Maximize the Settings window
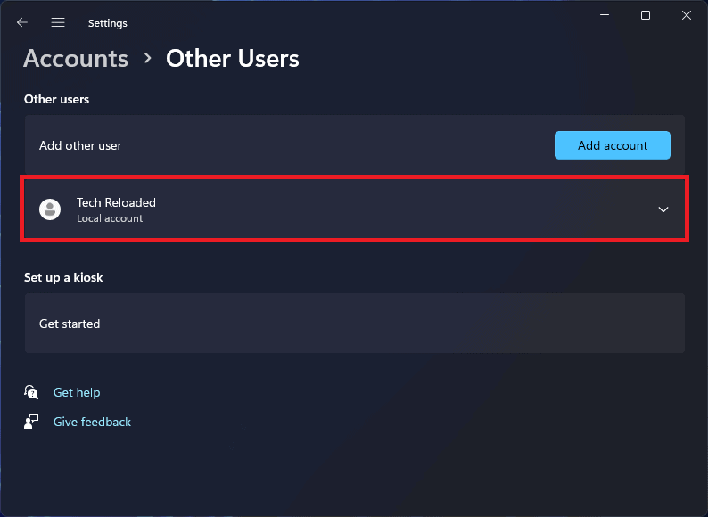Screen dimensions: 708x517 click(x=646, y=15)
